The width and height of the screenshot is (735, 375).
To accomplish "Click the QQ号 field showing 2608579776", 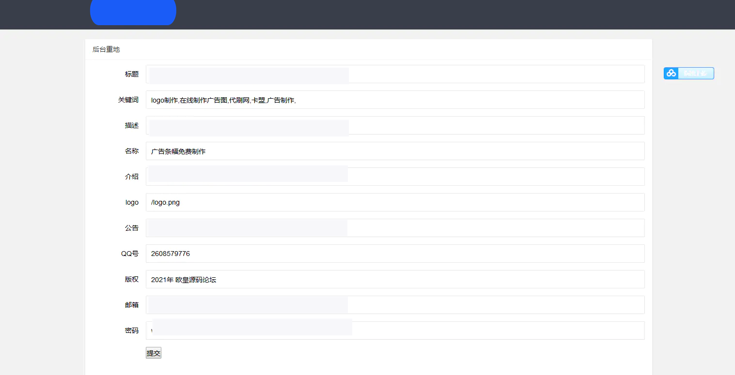I will (x=395, y=254).
